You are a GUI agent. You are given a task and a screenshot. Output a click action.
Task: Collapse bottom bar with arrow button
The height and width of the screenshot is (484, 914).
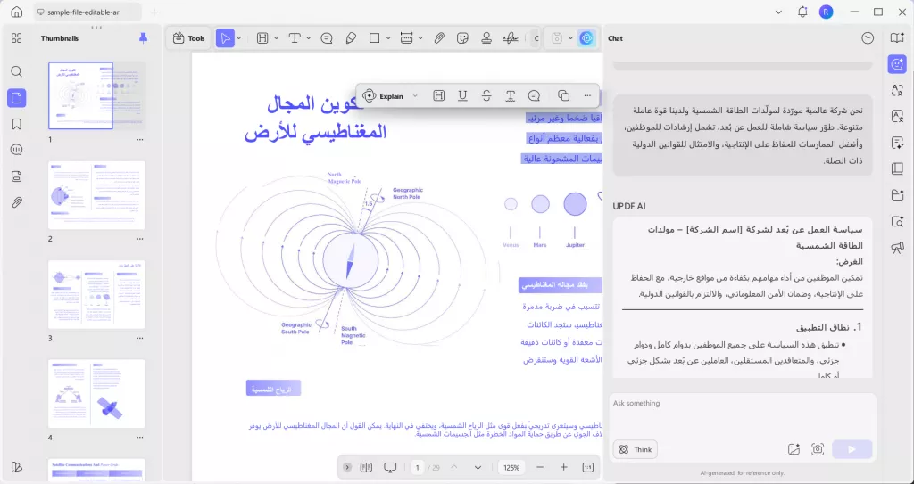pos(347,467)
